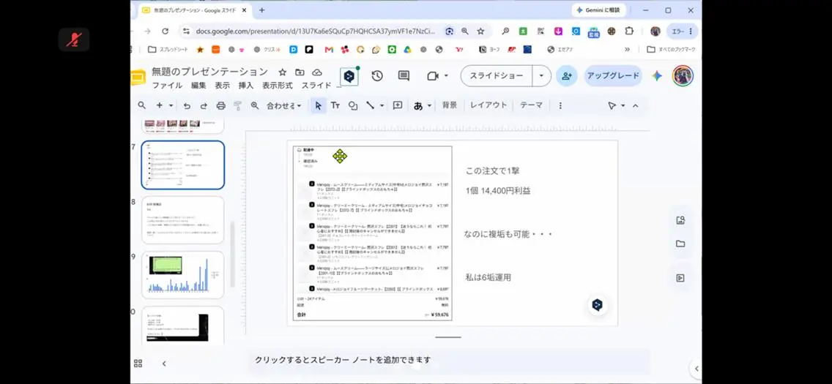The height and width of the screenshot is (384, 832).
Task: Click the Gemini sparkle icon near profile
Action: tap(657, 76)
